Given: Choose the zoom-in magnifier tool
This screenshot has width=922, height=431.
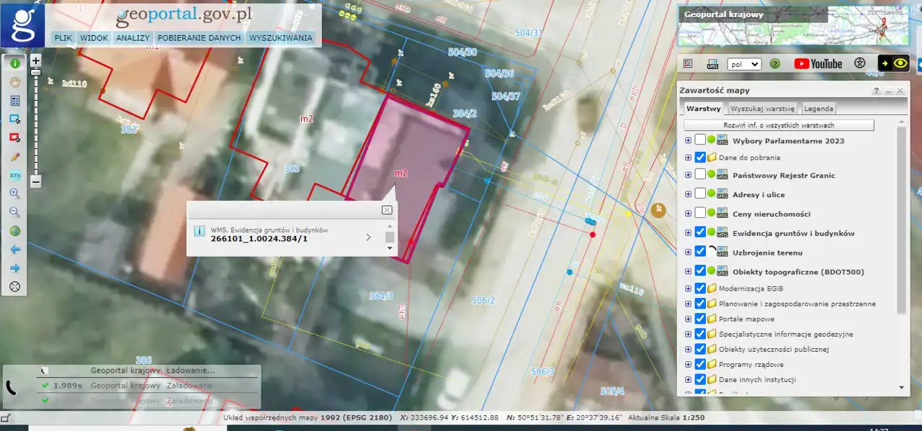Looking at the screenshot, I should coord(14,194).
